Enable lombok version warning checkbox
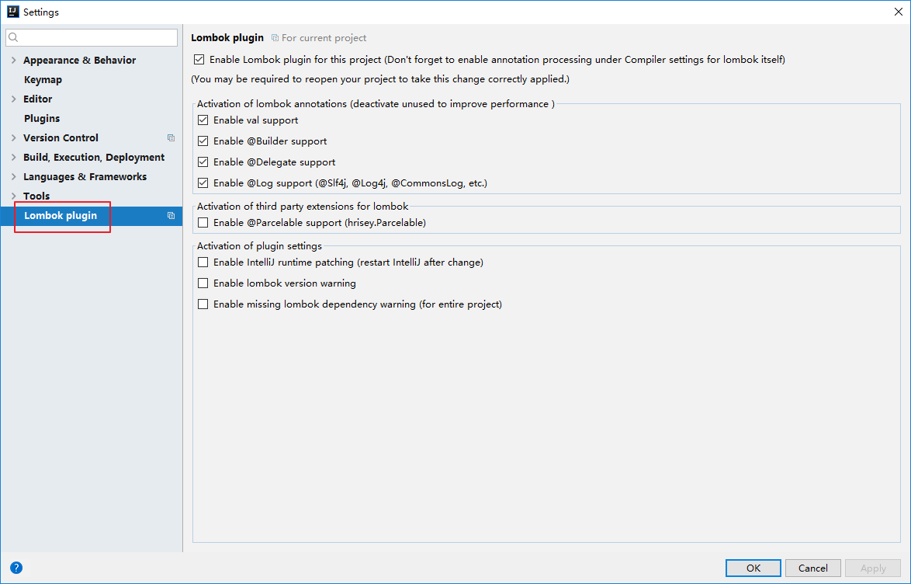 203,283
